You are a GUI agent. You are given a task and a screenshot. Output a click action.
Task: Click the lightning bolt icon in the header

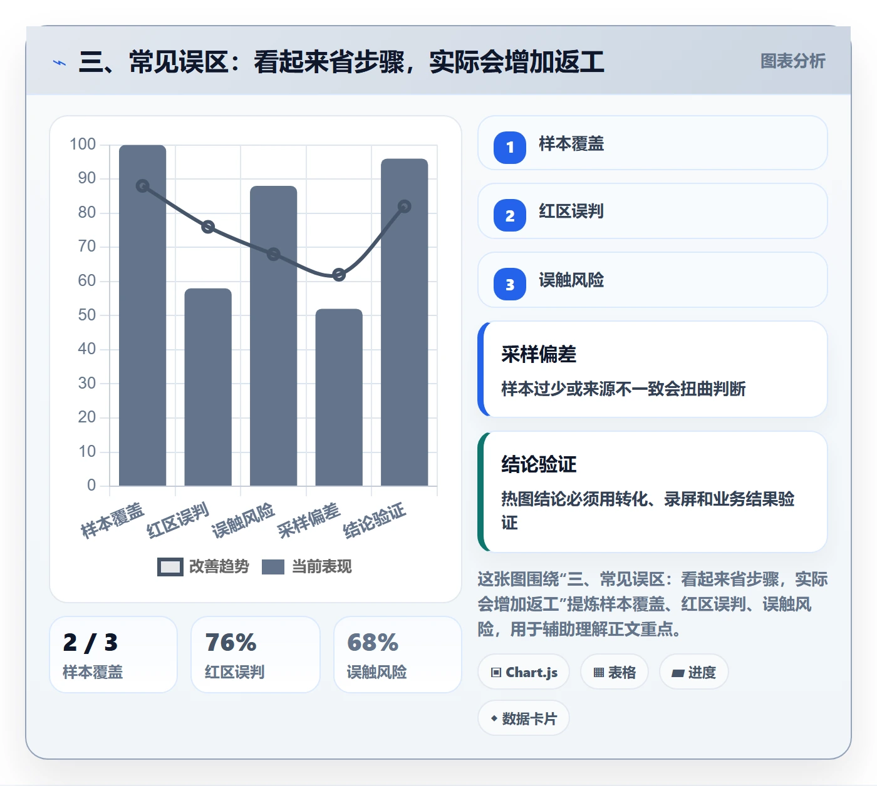60,63
